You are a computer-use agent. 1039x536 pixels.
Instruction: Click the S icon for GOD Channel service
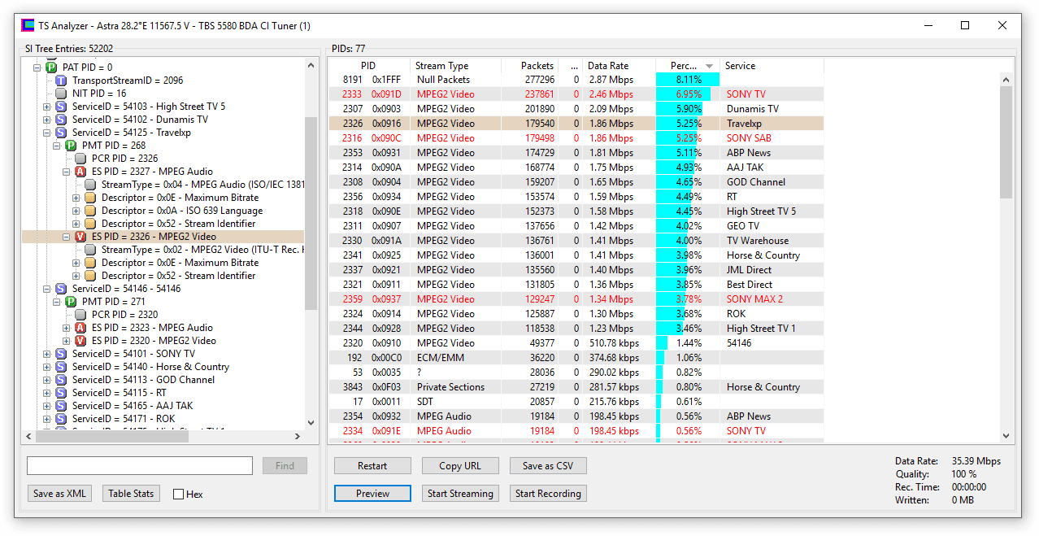[x=61, y=380]
